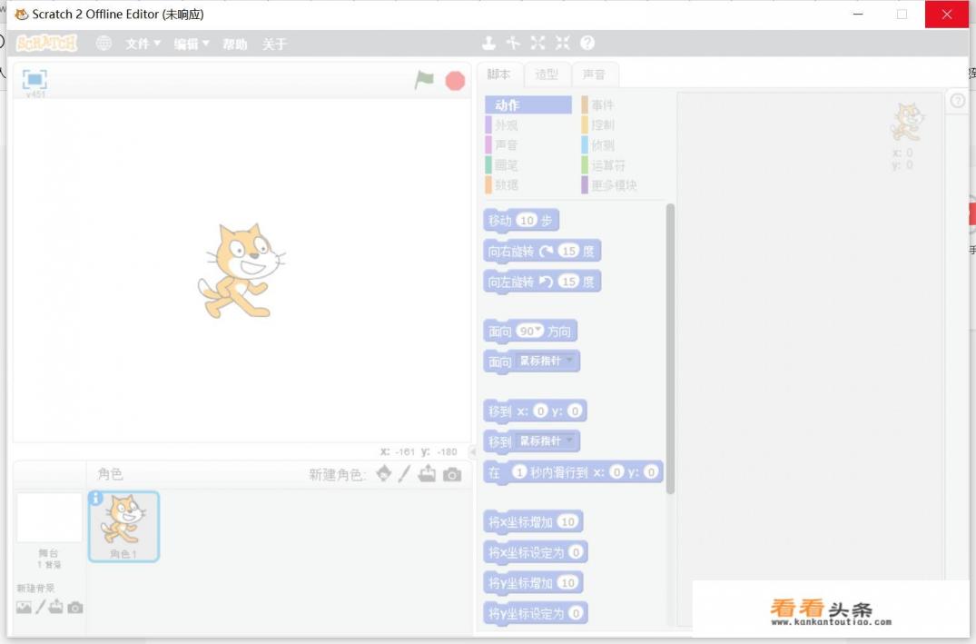The image size is (976, 644).
Task: Click the brush icon to paint new sprite
Action: click(x=406, y=473)
